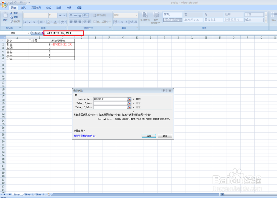Viewport: 277px width, 198px height.
Task: Open the alignment group dialog launcher
Action: click(x=110, y=28)
